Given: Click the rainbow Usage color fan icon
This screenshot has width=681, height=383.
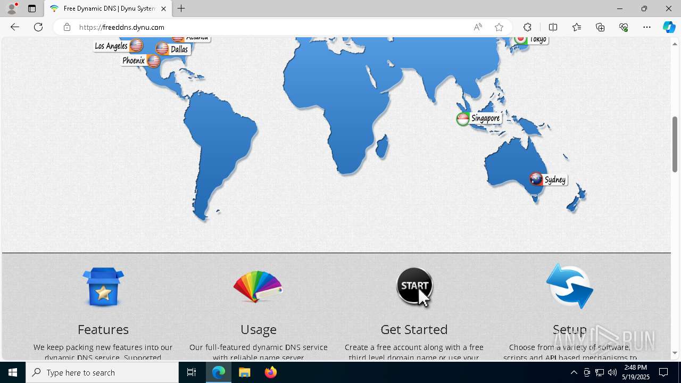Looking at the screenshot, I should (258, 287).
